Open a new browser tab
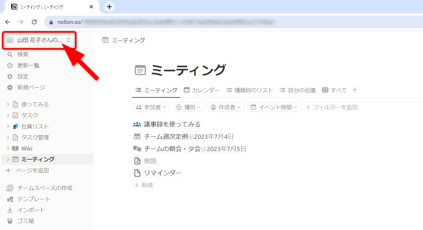This screenshot has width=423, height=230. (109, 7)
